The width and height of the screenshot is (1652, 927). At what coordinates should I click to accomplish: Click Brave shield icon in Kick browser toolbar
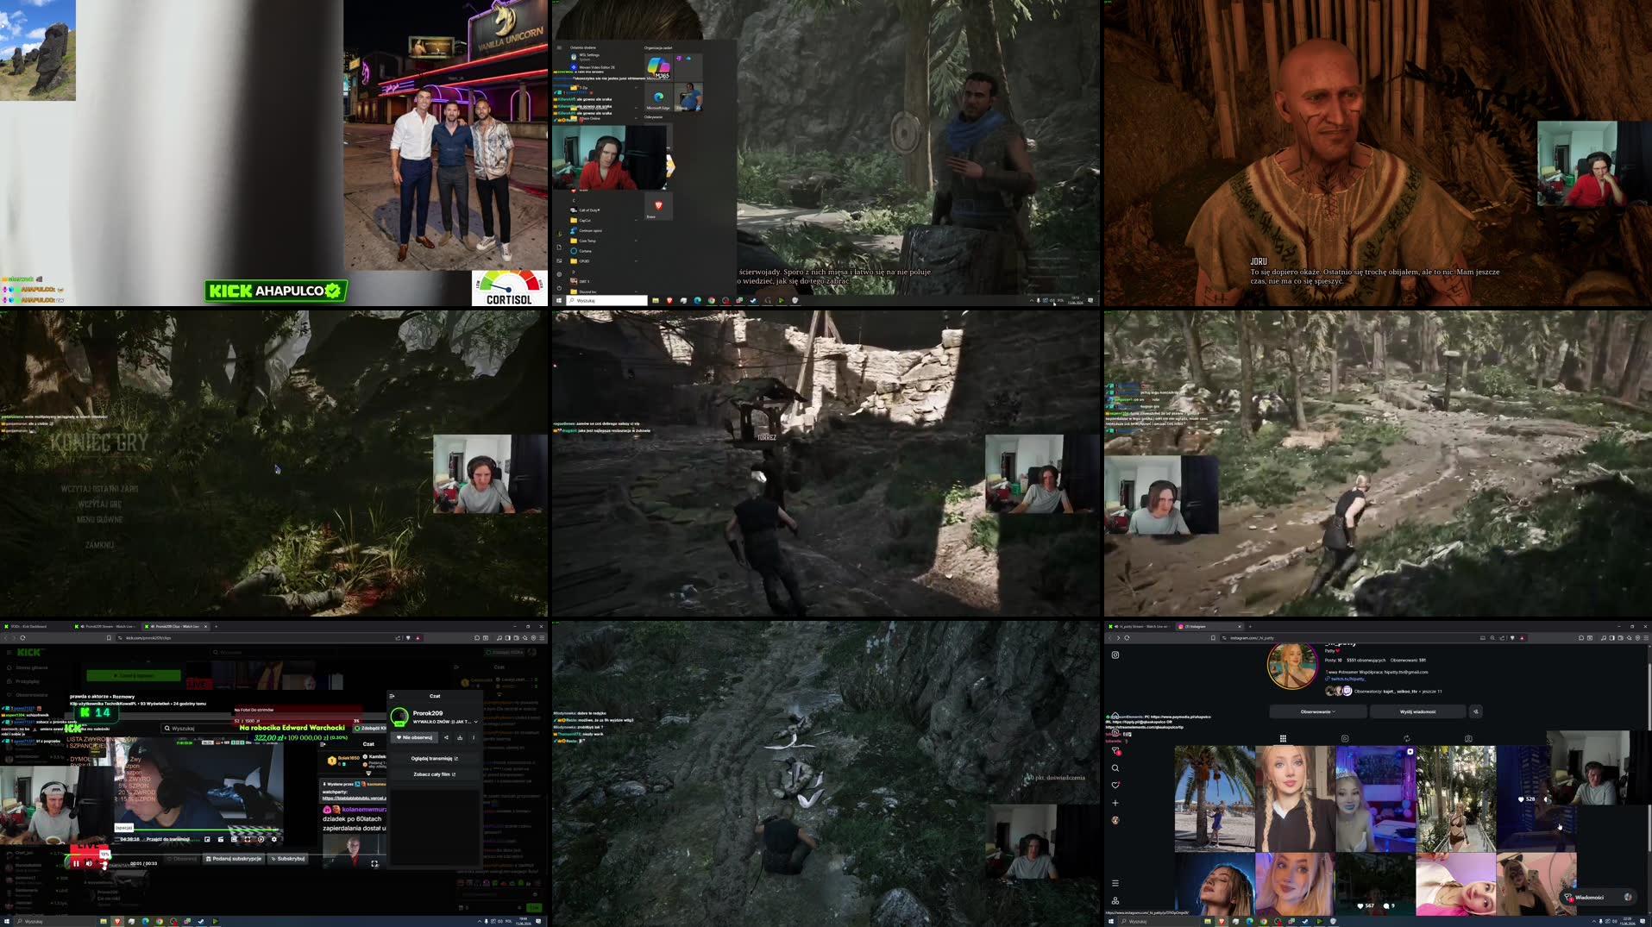[408, 638]
